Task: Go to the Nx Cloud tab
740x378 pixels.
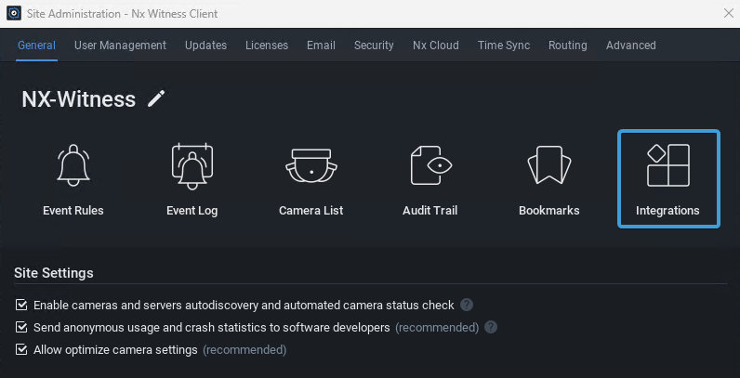Action: [x=436, y=46]
